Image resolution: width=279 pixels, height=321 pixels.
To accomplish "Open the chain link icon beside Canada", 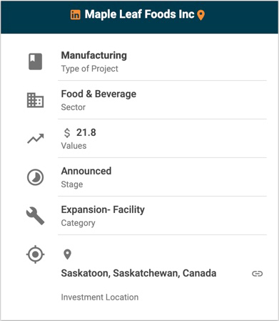I will pos(257,274).
